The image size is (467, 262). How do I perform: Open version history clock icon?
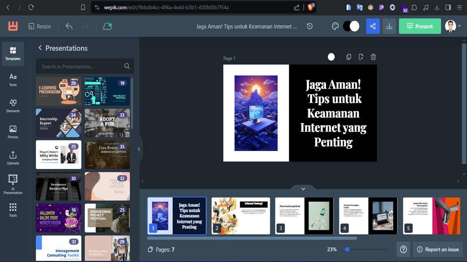click(309, 26)
